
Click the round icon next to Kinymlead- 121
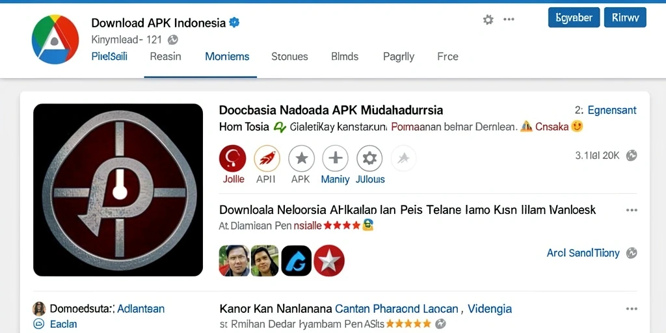click(x=172, y=40)
